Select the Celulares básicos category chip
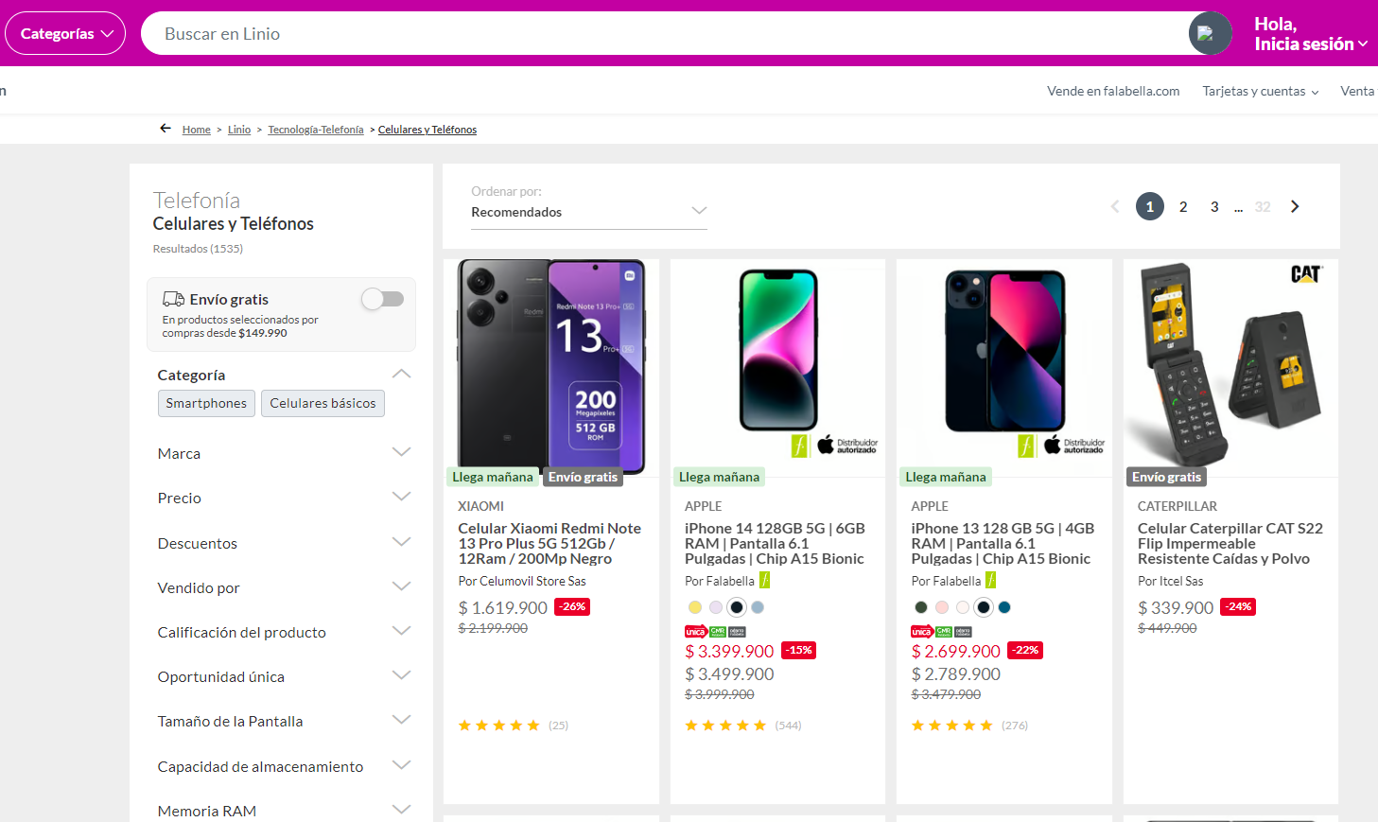This screenshot has width=1378, height=822. [x=323, y=403]
